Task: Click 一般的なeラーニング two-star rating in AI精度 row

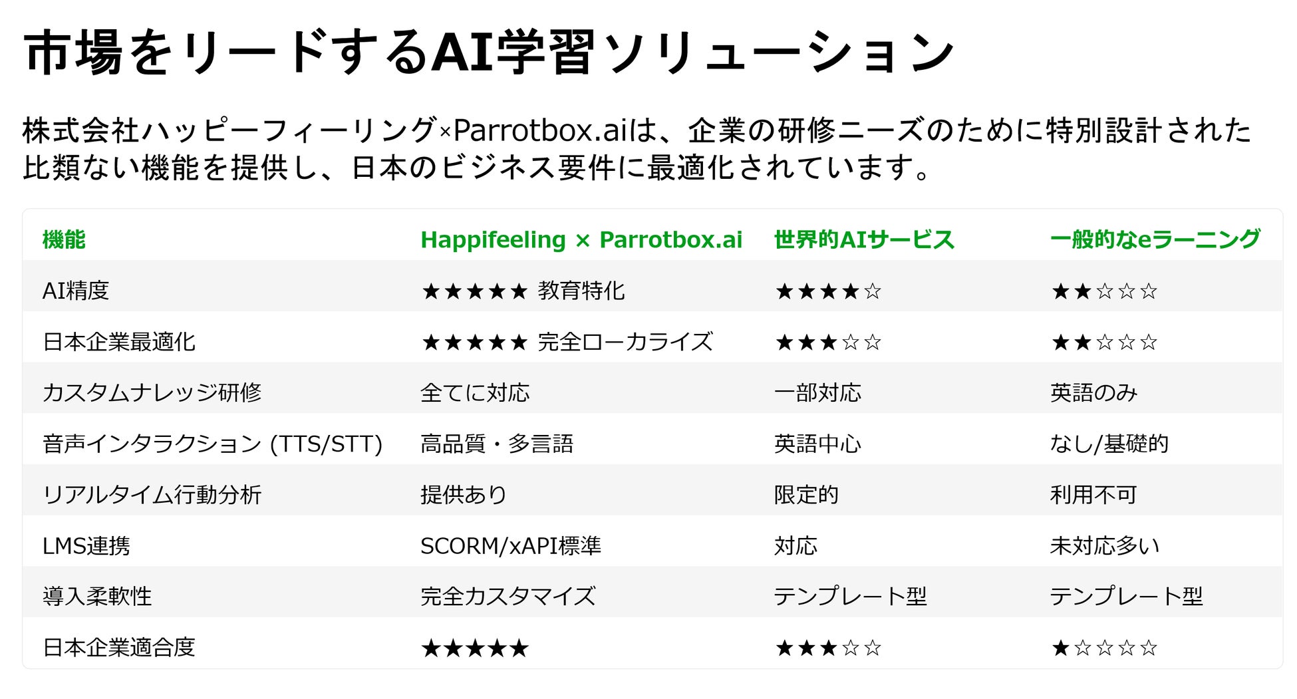Action: [1104, 291]
